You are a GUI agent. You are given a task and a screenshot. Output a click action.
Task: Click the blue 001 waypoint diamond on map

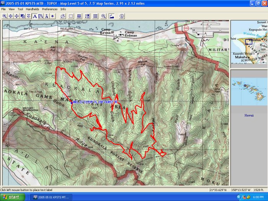point(72,103)
